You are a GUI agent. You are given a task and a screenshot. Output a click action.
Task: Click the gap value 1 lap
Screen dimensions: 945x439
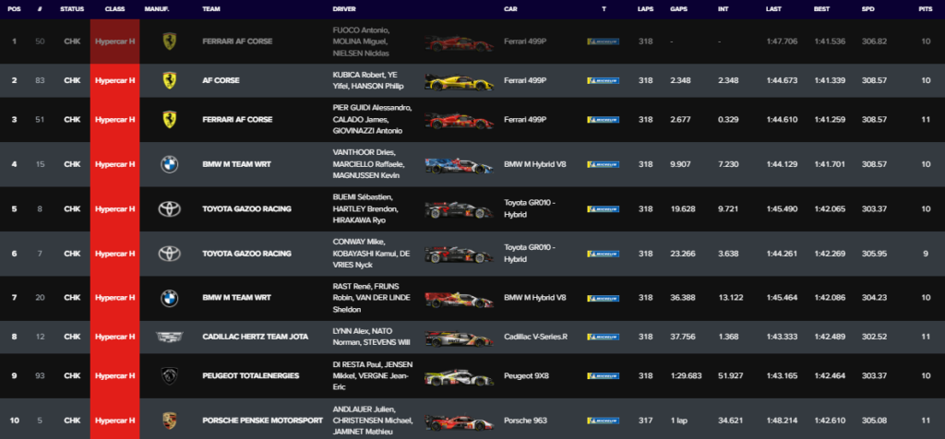pyautogui.click(x=678, y=421)
